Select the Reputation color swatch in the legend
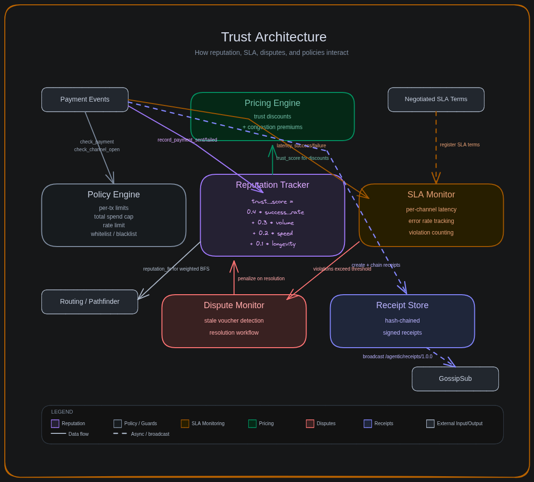The width and height of the screenshot is (534, 482). click(x=55, y=423)
